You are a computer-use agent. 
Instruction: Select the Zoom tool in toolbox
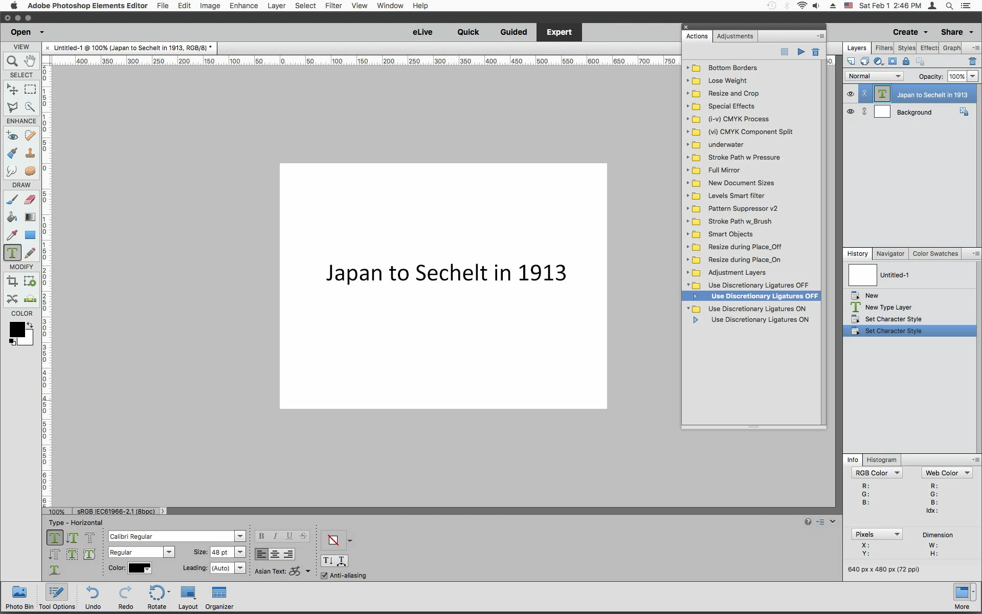(x=12, y=61)
